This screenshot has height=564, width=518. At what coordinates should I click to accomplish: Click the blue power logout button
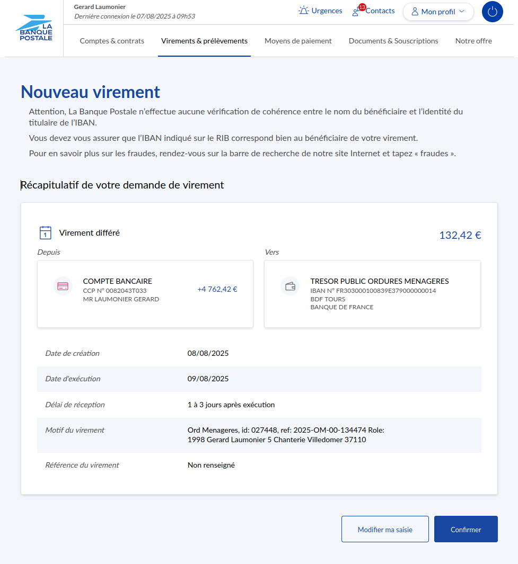pyautogui.click(x=492, y=12)
